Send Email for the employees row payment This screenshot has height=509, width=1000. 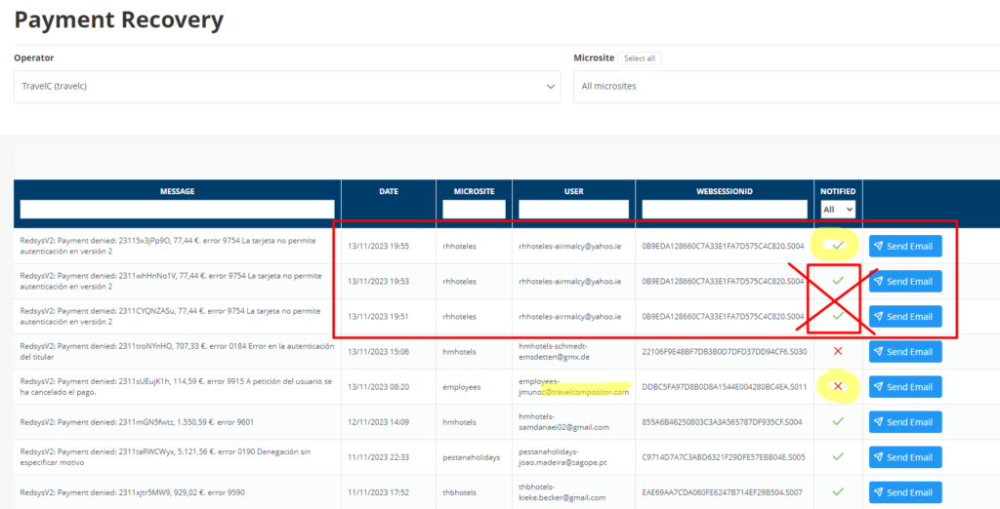click(904, 387)
